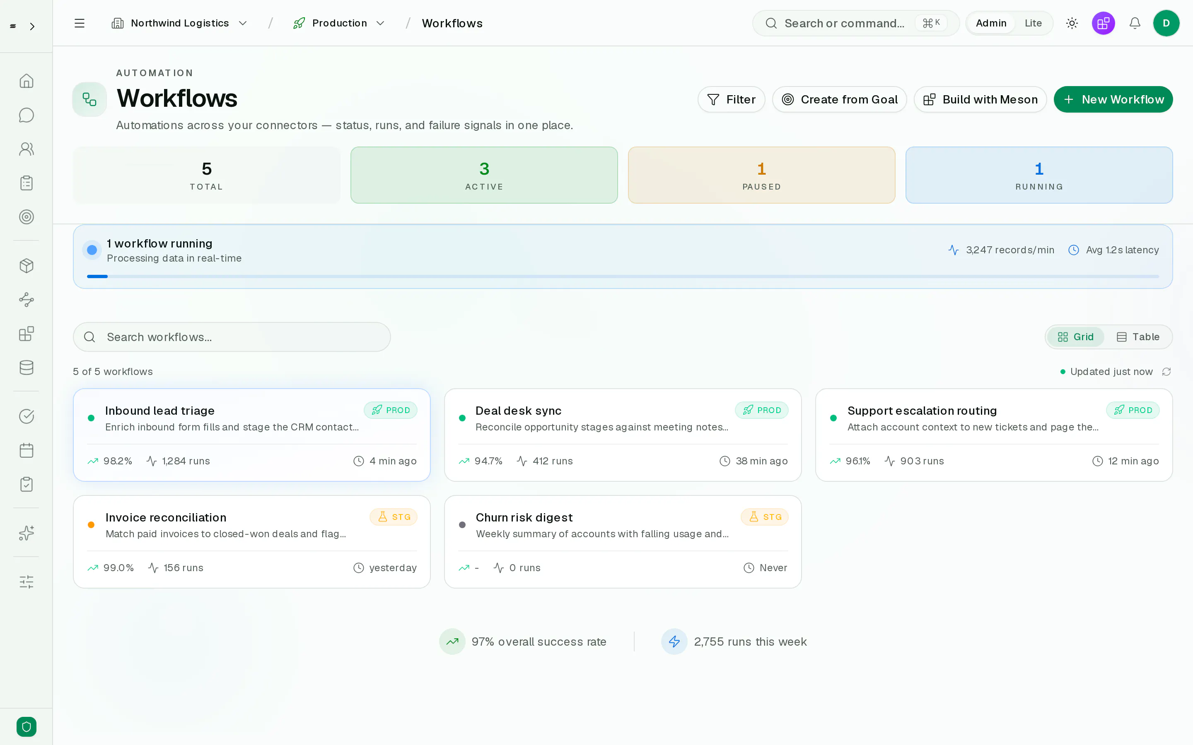
Task: Switch to Admin mode
Action: [991, 23]
